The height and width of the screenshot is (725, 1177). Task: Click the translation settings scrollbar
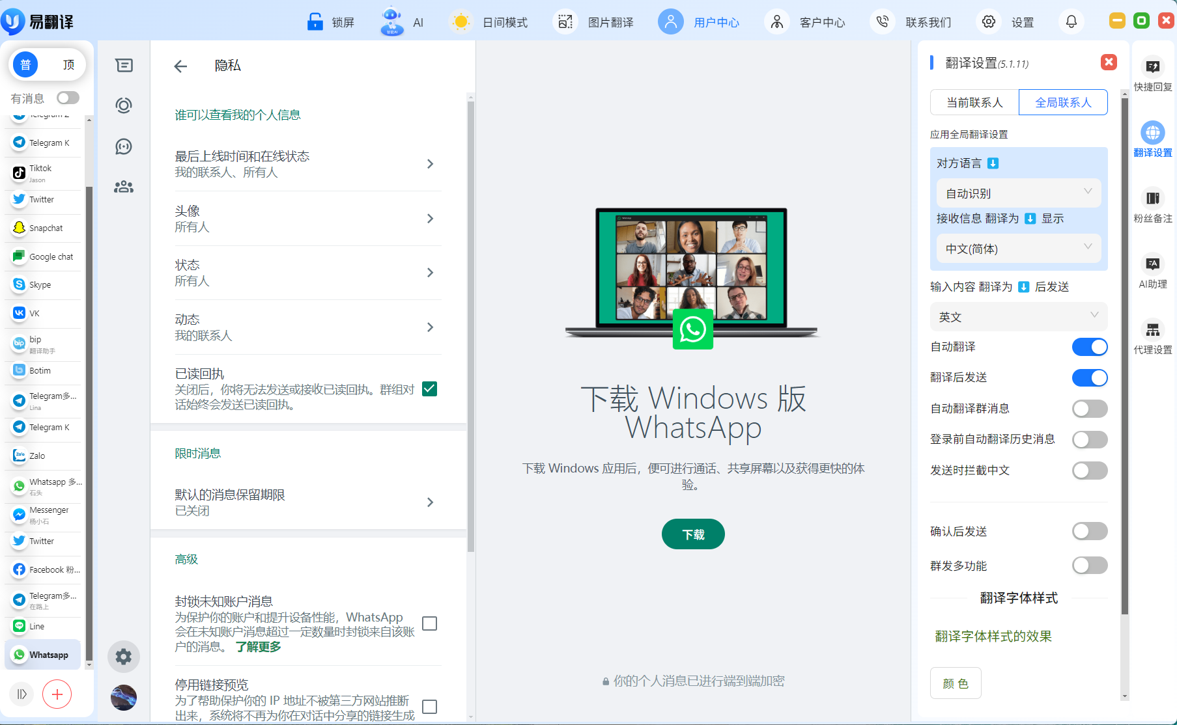[1124, 355]
